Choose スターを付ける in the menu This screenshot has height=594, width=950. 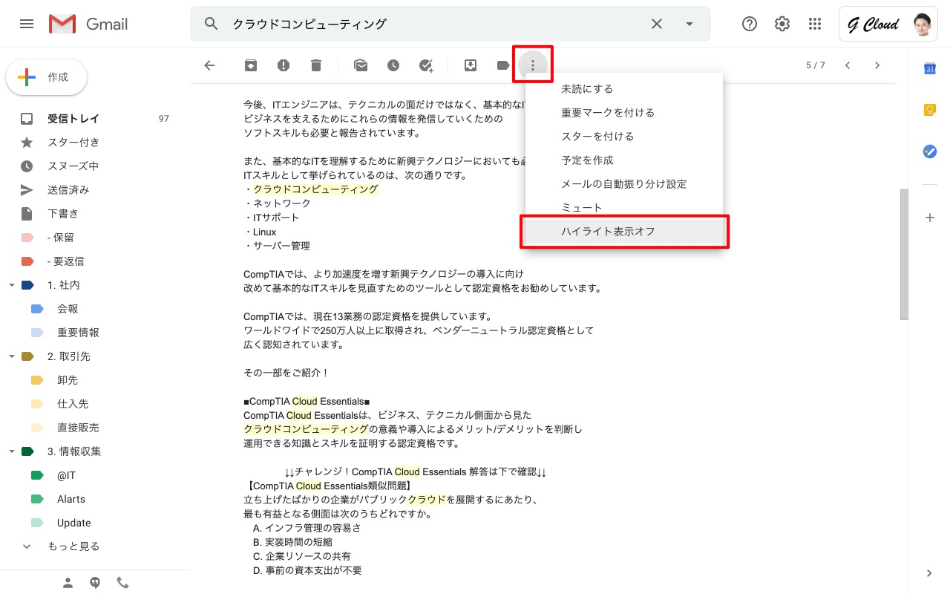click(624, 137)
